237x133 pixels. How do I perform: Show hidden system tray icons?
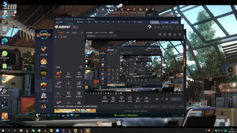point(213,130)
